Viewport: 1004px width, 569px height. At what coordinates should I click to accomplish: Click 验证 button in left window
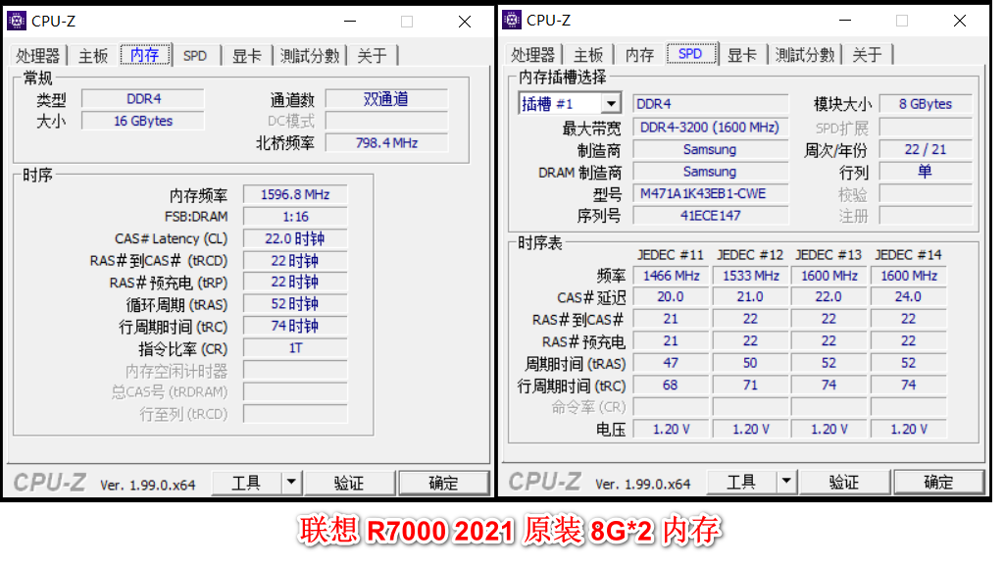click(349, 483)
